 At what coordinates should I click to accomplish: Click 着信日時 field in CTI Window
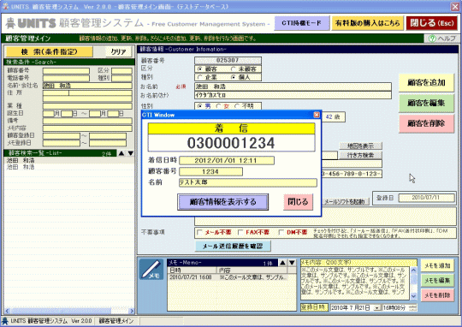[x=227, y=160]
